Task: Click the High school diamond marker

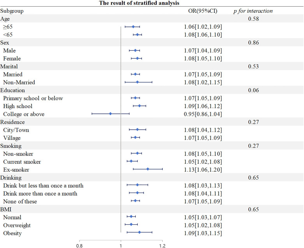Action: click(x=140, y=106)
